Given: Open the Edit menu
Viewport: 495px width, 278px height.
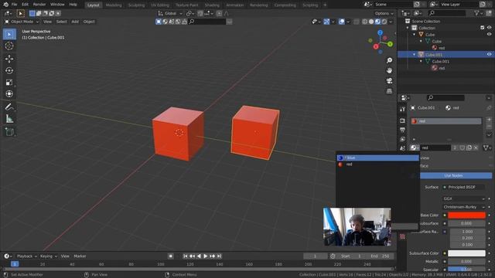Looking at the screenshot, I should [x=25, y=5].
